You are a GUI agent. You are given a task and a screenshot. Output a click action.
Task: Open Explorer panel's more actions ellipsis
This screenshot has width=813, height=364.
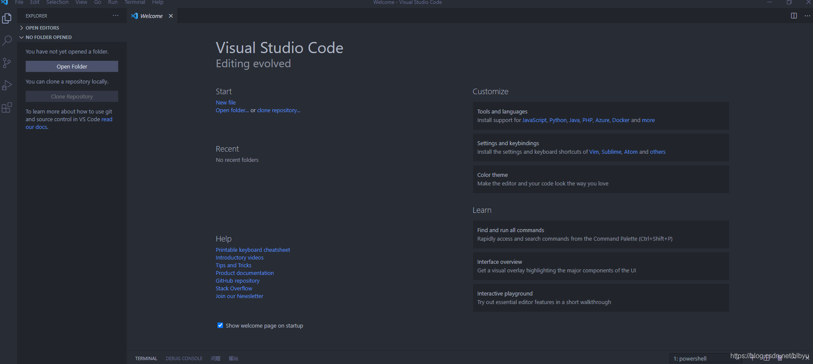[x=116, y=16]
